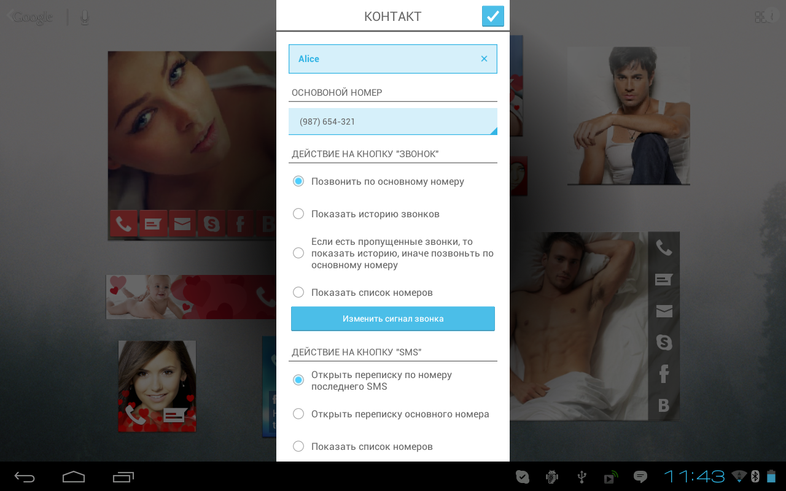Tap VK 'B' icon on shirtless man widget sidebar
Screen dimensions: 786x491
[x=664, y=405]
